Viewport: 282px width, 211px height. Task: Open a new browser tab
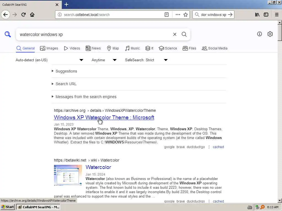[x=66, y=4]
